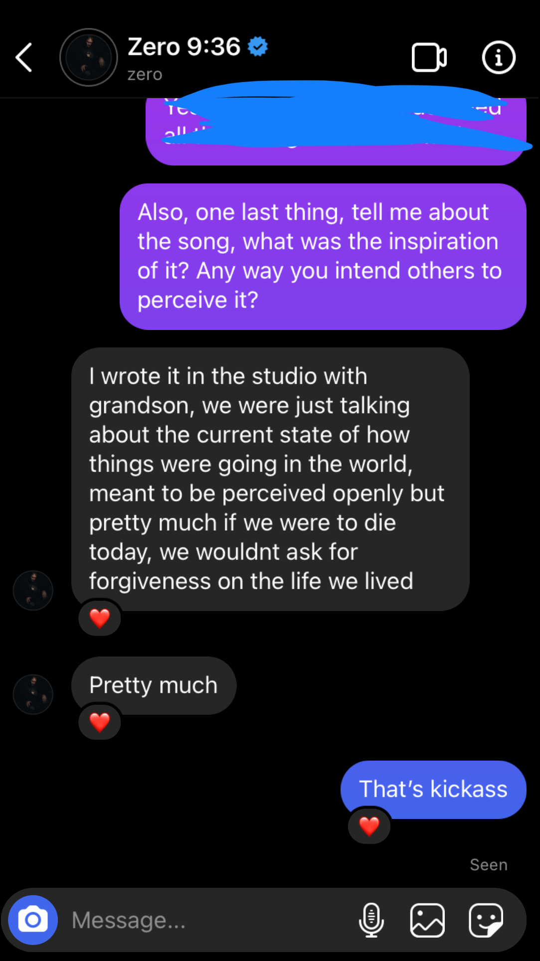Tap the microphone voice message icon

[x=371, y=920]
